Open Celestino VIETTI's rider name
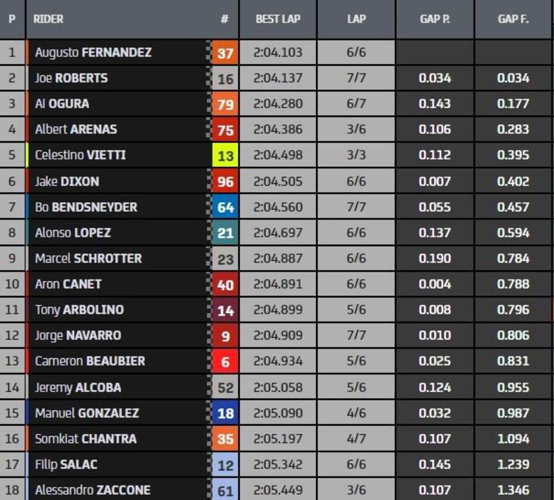Viewport: 554px width, 500px height. tap(80, 155)
